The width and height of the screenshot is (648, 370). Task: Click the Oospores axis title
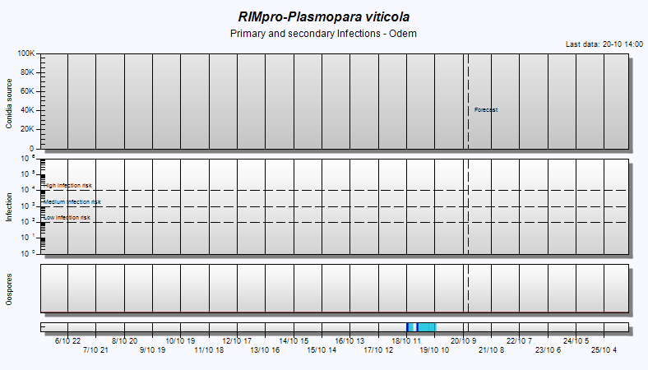(x=9, y=289)
